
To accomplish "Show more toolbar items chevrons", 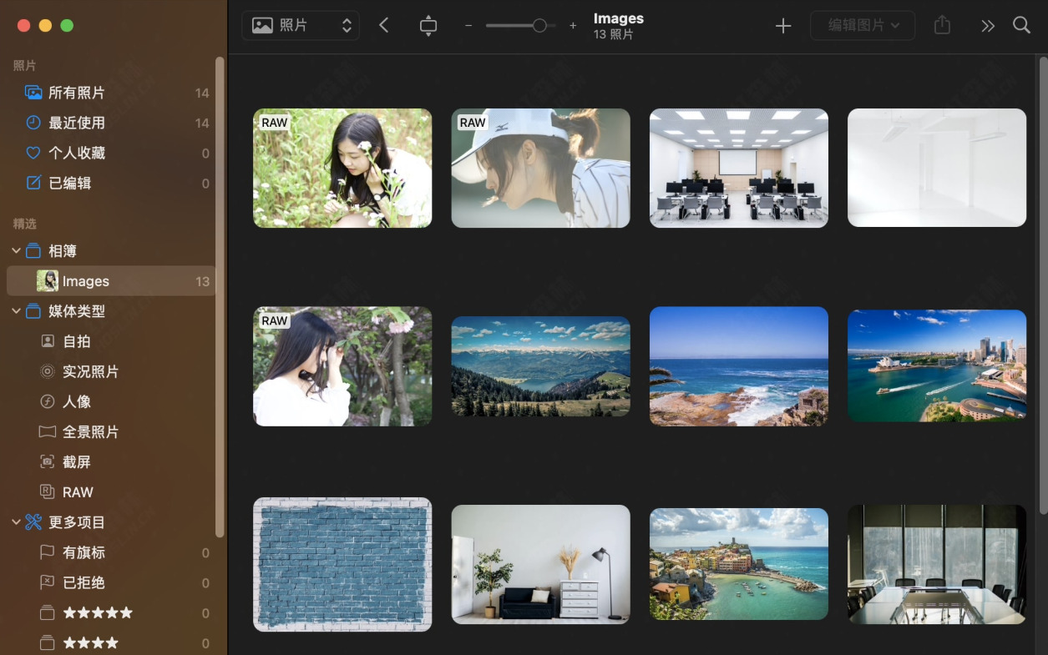I will click(988, 26).
